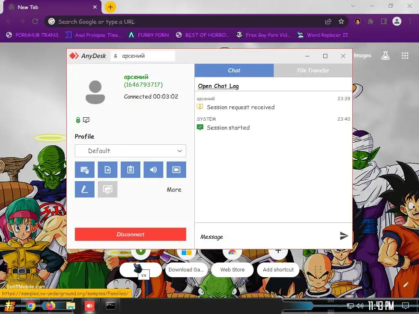
Task: Click the green lock security icon
Action: (x=78, y=120)
